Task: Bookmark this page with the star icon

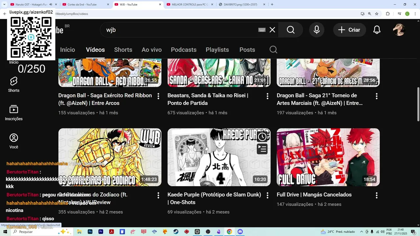Action: point(377,14)
